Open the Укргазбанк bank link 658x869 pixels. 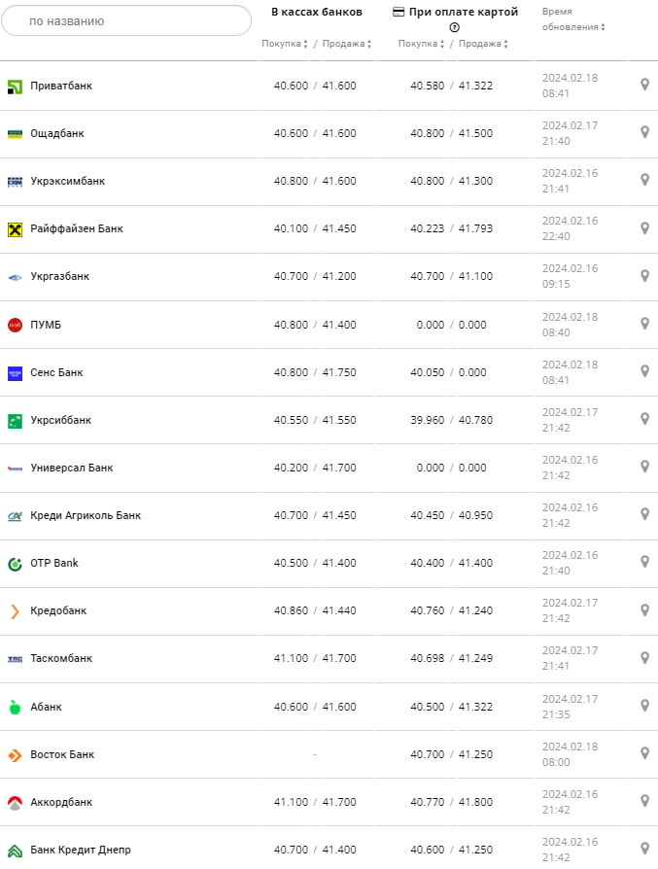point(60,277)
